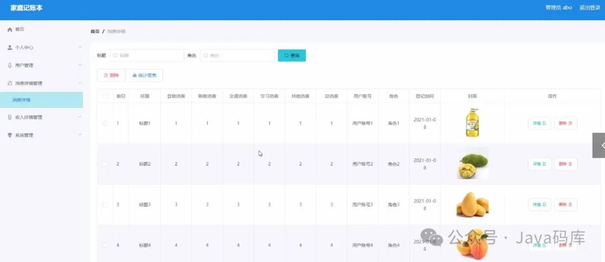The image size is (605, 262).
Task: Click the 总消费 column header
Action: coord(332,96)
